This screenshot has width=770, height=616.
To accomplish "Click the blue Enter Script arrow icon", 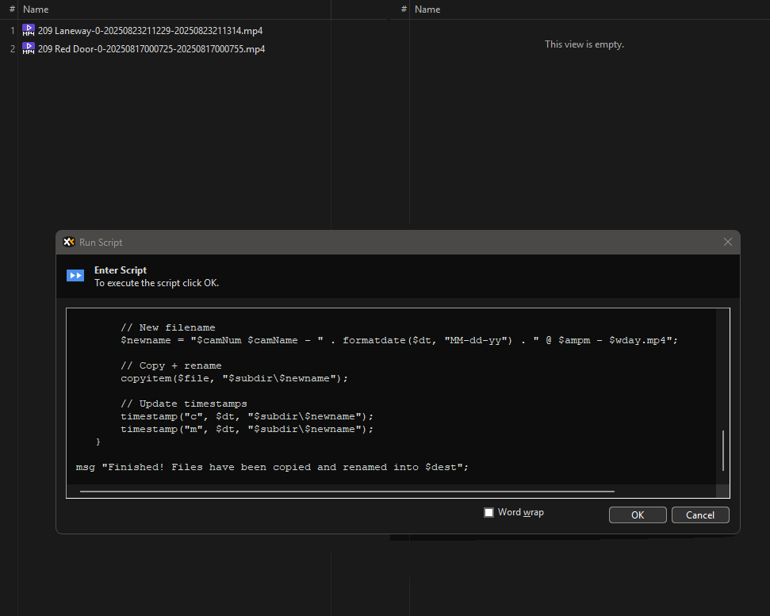I will 75,275.
